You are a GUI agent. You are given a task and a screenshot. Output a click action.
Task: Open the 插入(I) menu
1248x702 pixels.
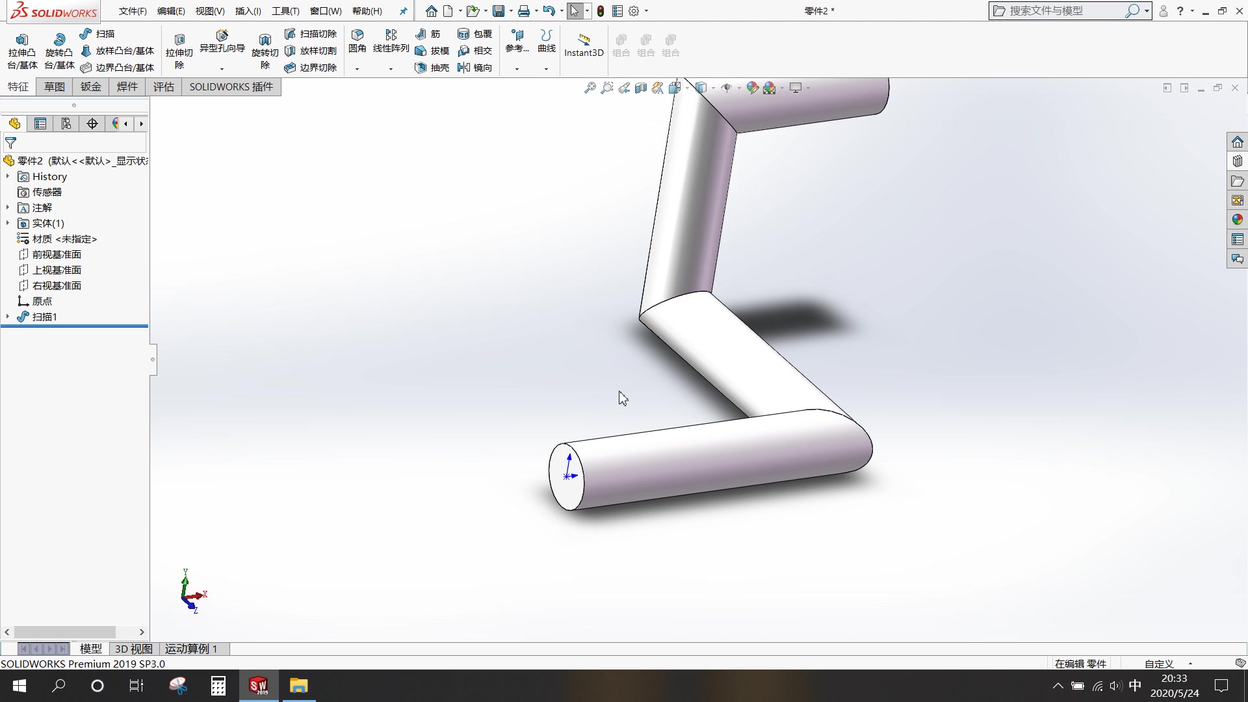(248, 10)
